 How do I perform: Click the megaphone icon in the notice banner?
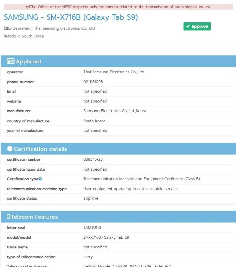click(28, 7)
